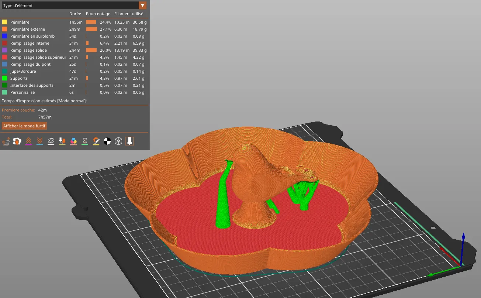Toggle visibility of Remplissage interne row
This screenshot has height=298, width=481.
coord(30,43)
